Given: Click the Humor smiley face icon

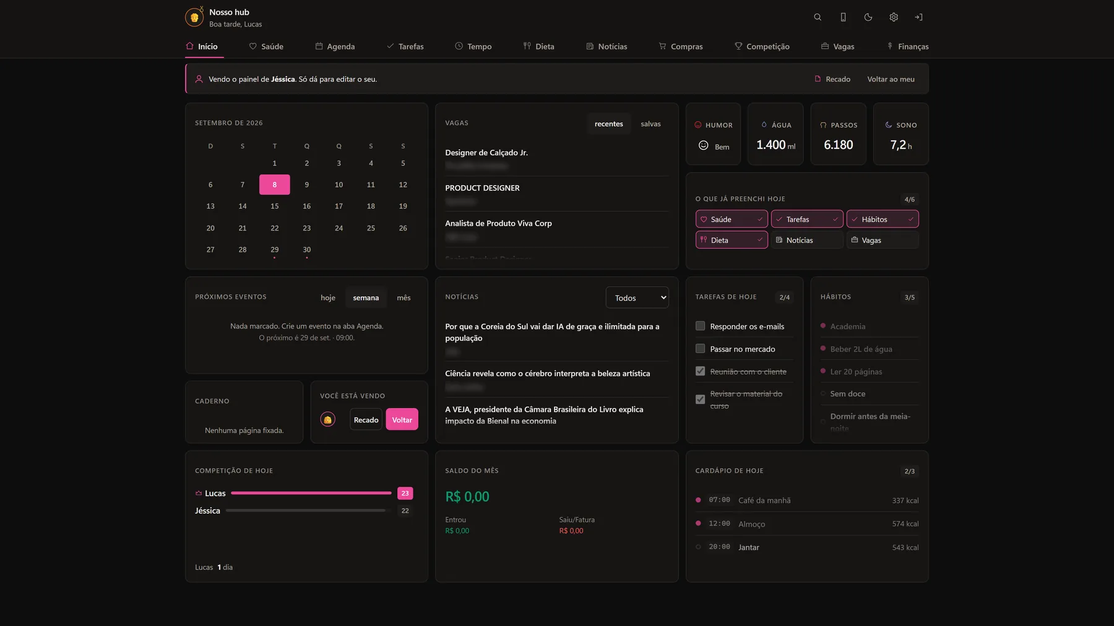Looking at the screenshot, I should (703, 145).
